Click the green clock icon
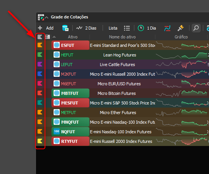 [x=141, y=28]
